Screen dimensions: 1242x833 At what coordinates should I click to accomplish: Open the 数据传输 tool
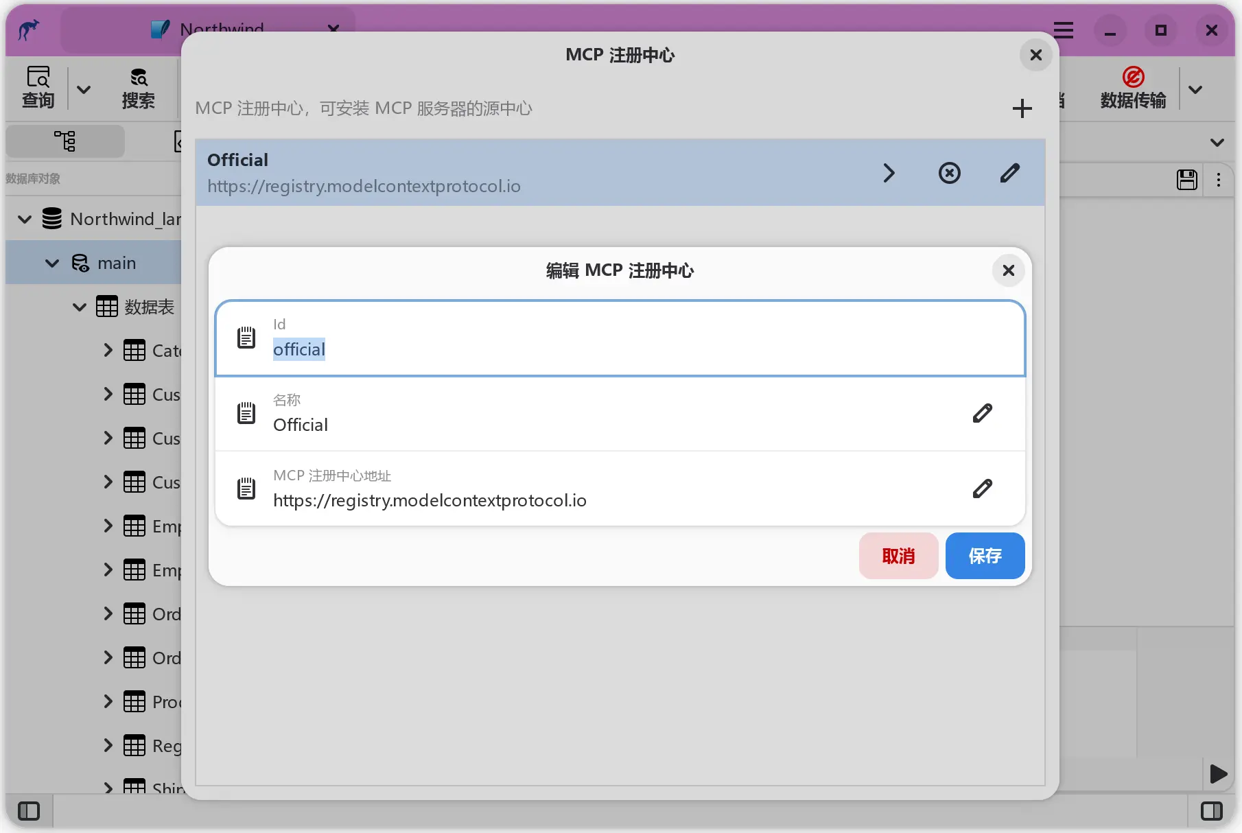click(x=1133, y=88)
